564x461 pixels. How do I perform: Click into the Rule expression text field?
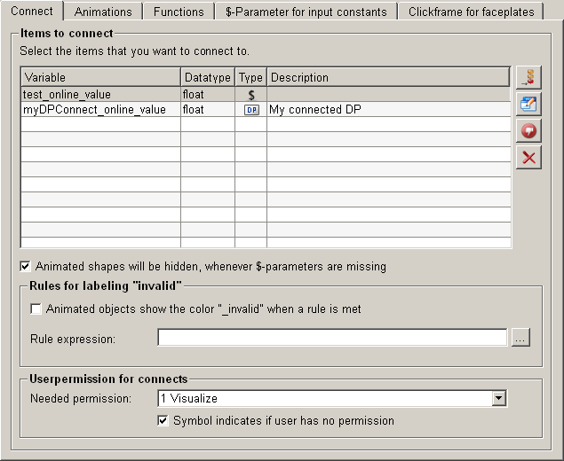pos(331,338)
